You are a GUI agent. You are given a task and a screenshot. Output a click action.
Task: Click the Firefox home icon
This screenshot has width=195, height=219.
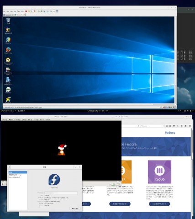pos(181,126)
